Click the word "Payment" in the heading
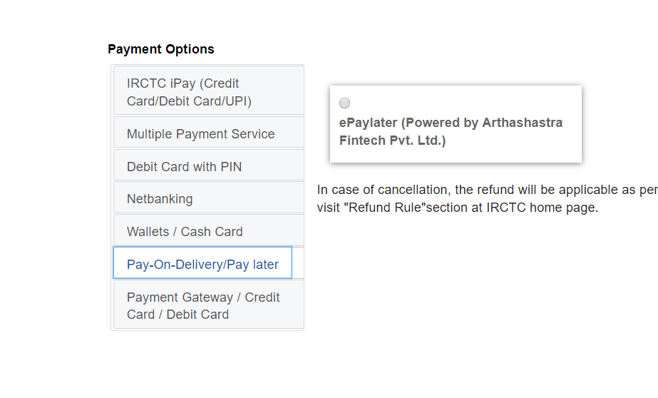 134,49
